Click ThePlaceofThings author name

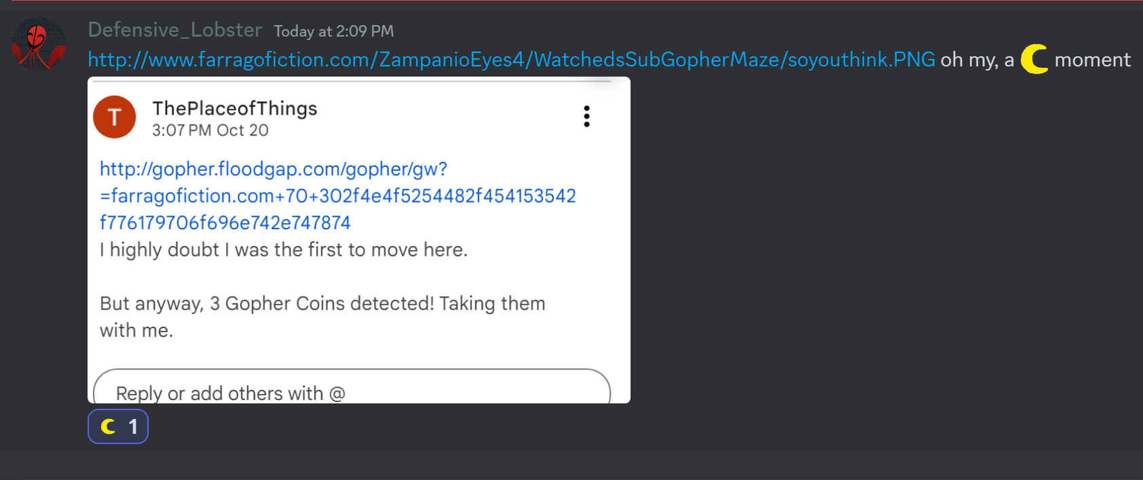coord(235,108)
